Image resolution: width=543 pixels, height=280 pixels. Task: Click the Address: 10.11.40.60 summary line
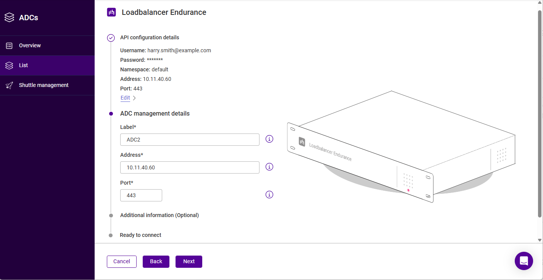[x=146, y=79]
